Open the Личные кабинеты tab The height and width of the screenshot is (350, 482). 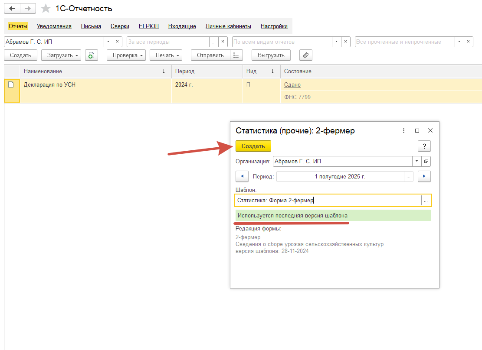point(228,26)
